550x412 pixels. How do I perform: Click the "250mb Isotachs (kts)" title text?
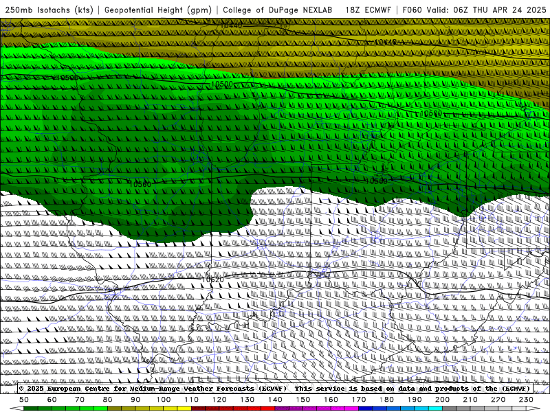pyautogui.click(x=49, y=10)
